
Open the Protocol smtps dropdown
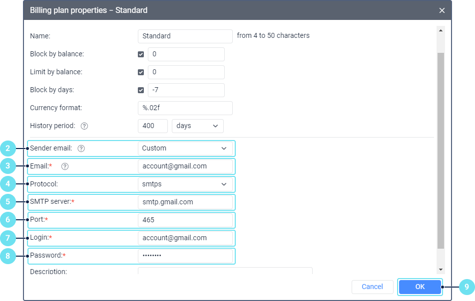185,184
